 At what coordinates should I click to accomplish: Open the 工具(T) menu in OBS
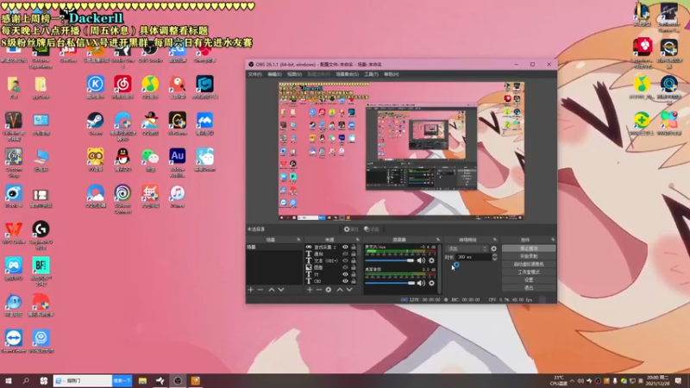tap(372, 74)
